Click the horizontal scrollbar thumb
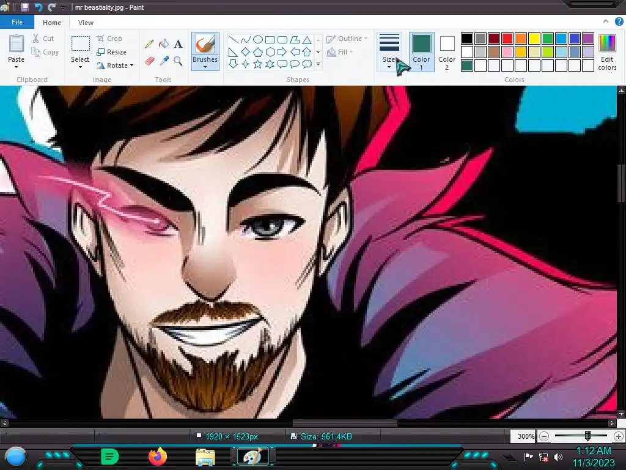Screen dimensions: 626x470 345,423
